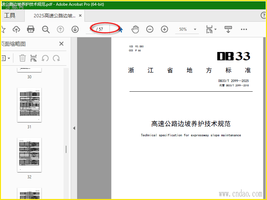The width and height of the screenshot is (267, 200).
Task: Select the page 30 thumbnail
Action: point(29,70)
